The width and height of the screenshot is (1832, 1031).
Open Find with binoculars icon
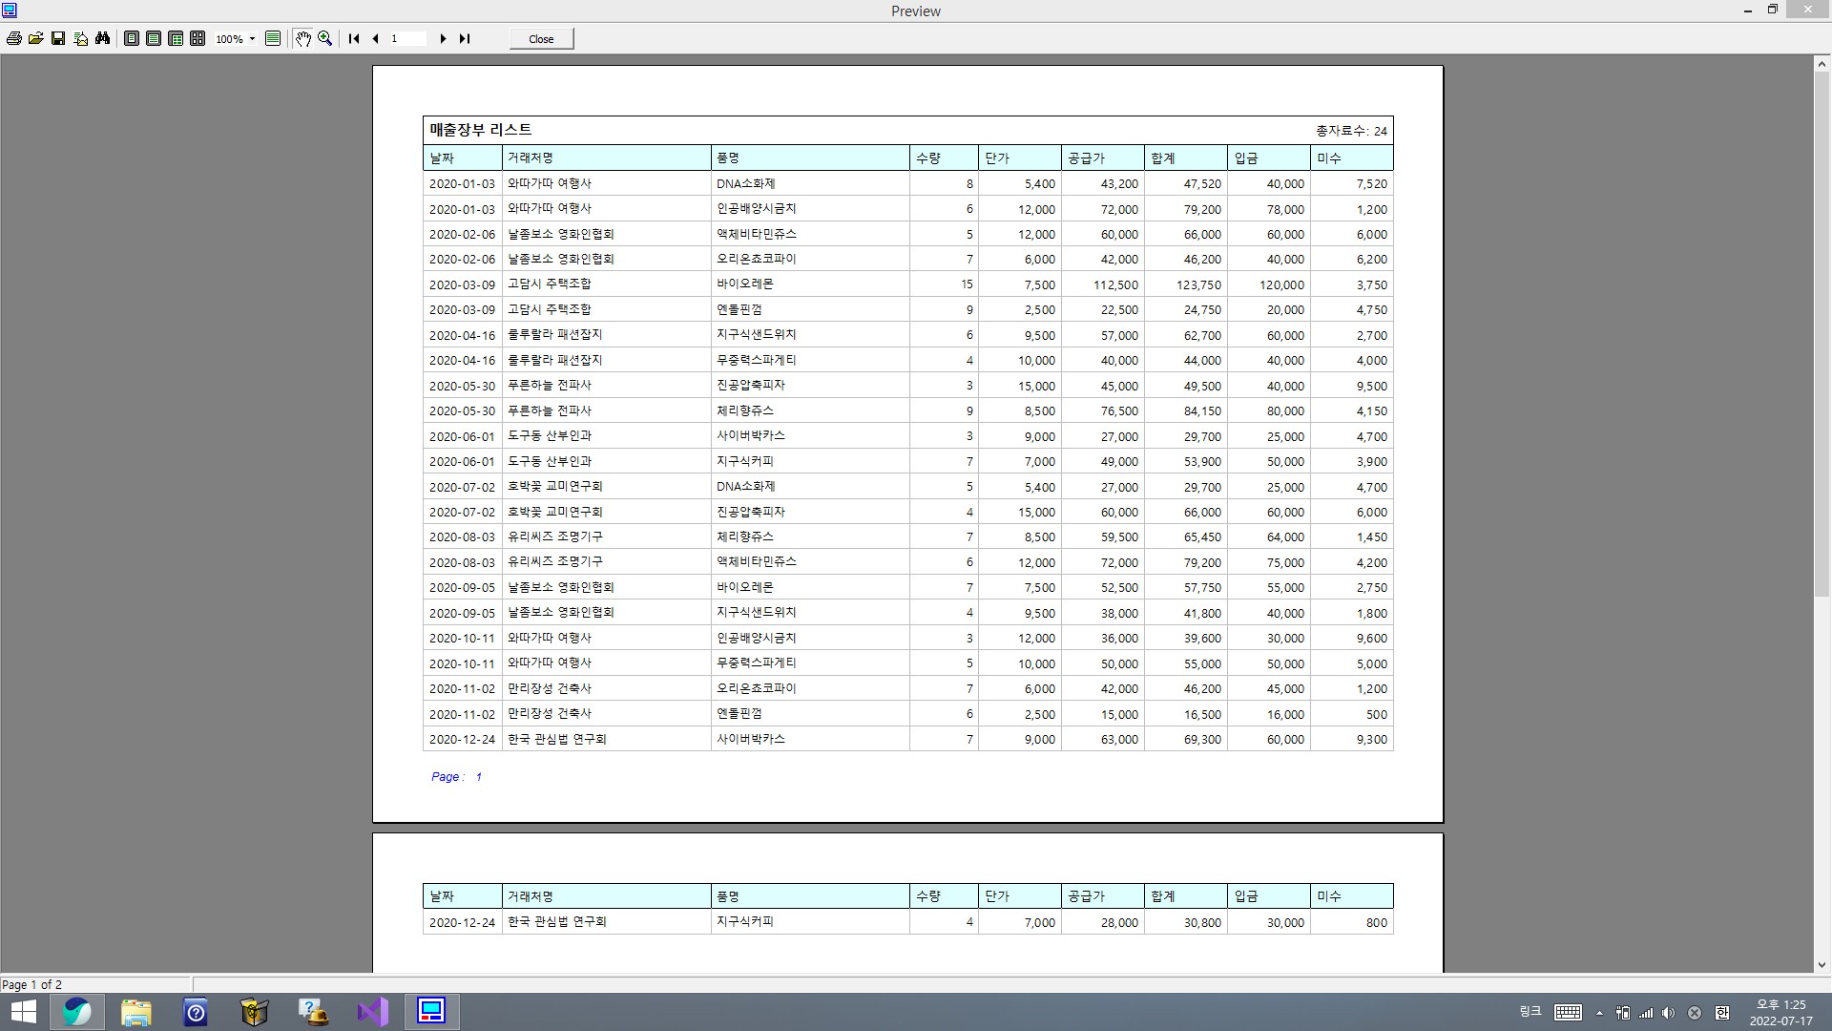point(103,39)
